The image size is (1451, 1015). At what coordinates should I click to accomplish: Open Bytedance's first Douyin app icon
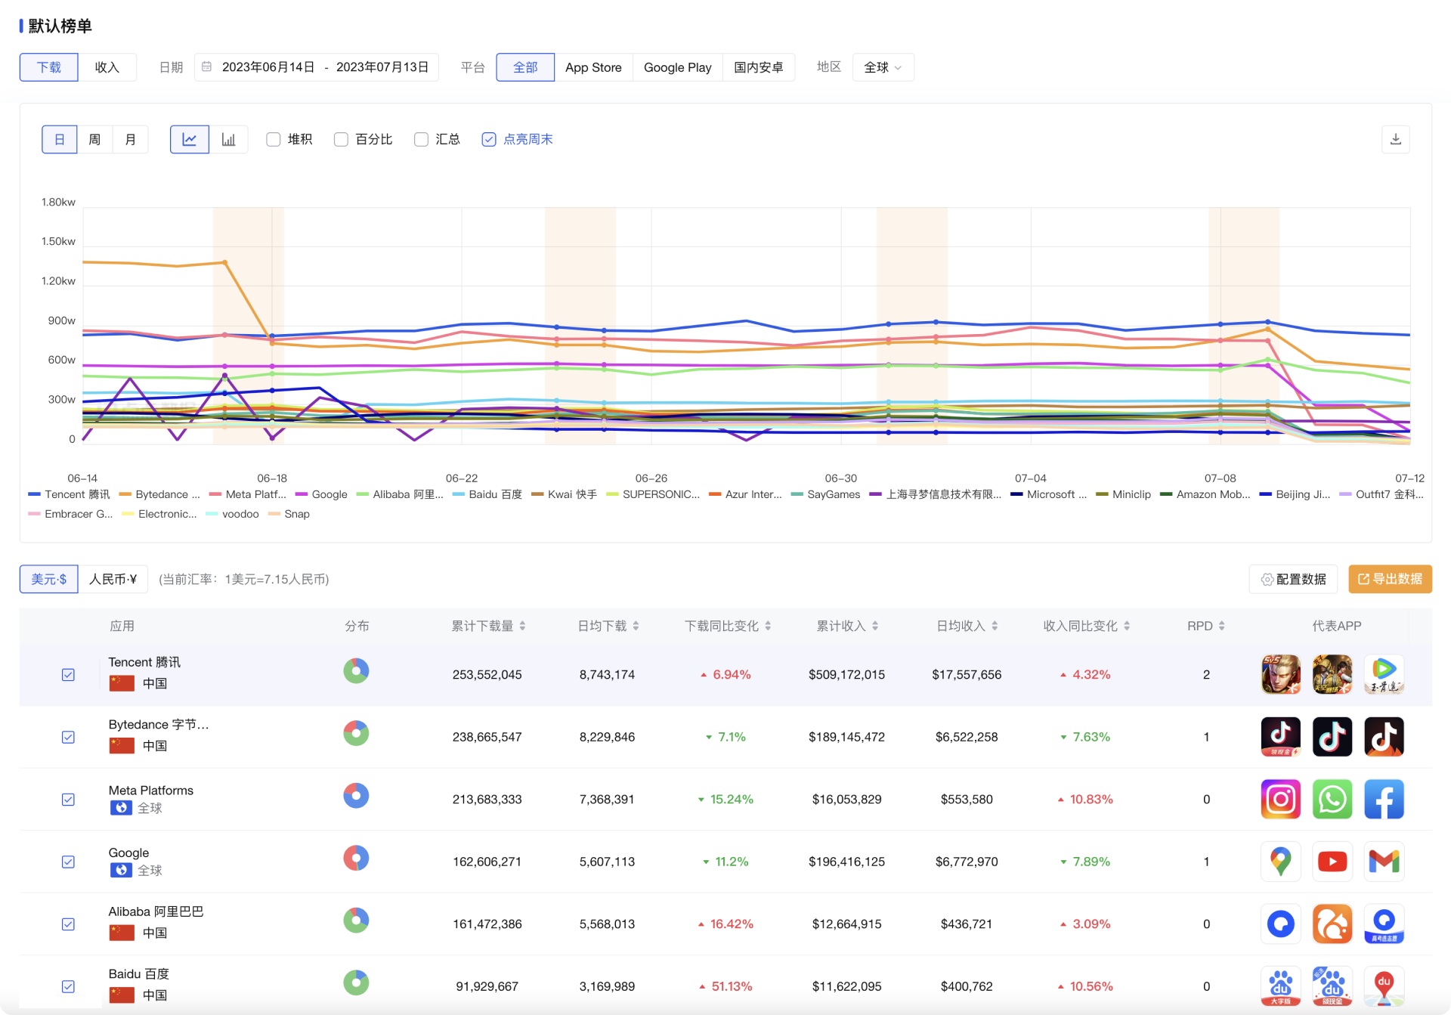click(x=1280, y=737)
